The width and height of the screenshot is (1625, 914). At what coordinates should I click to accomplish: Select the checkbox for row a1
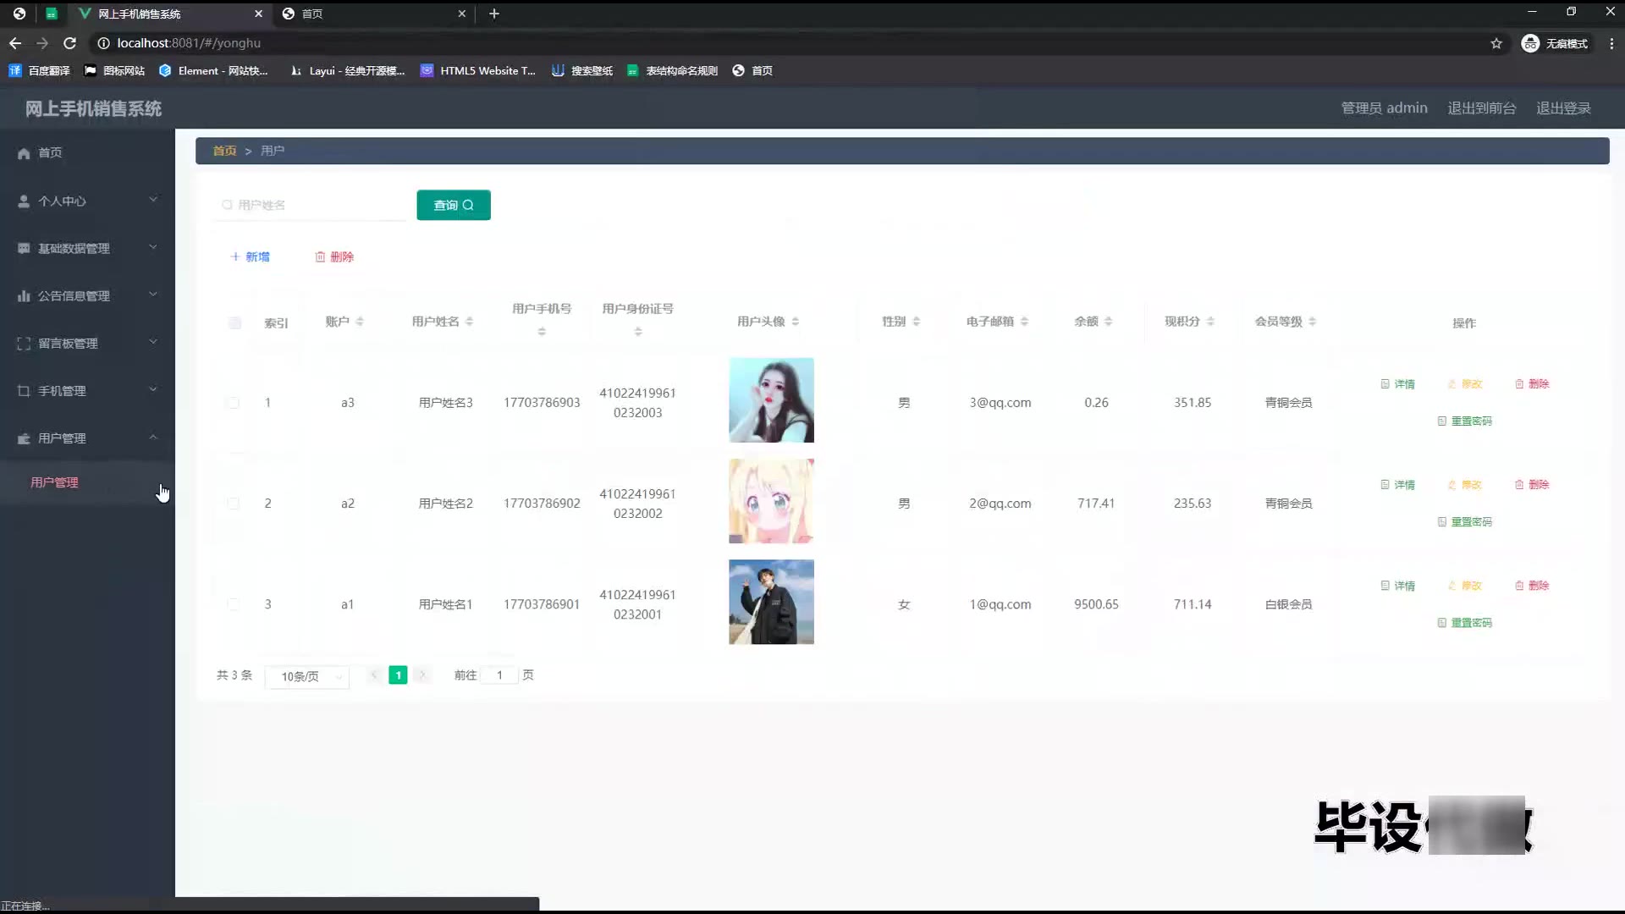coord(233,604)
